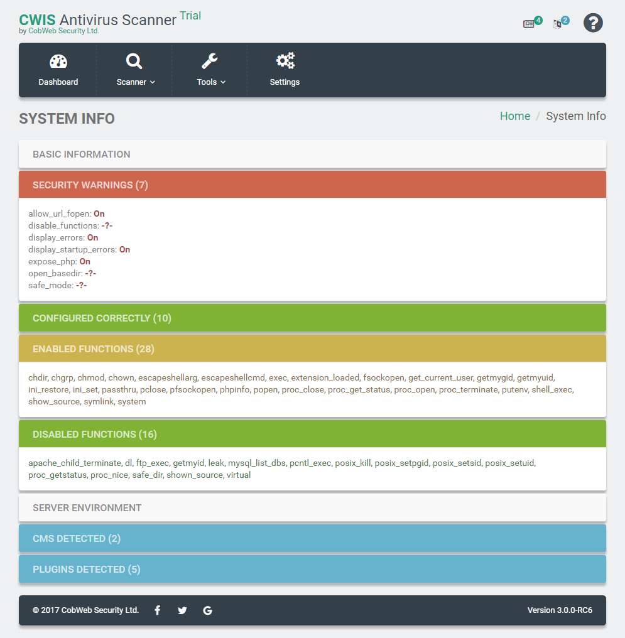
Task: Click the help question mark icon
Action: pyautogui.click(x=593, y=23)
